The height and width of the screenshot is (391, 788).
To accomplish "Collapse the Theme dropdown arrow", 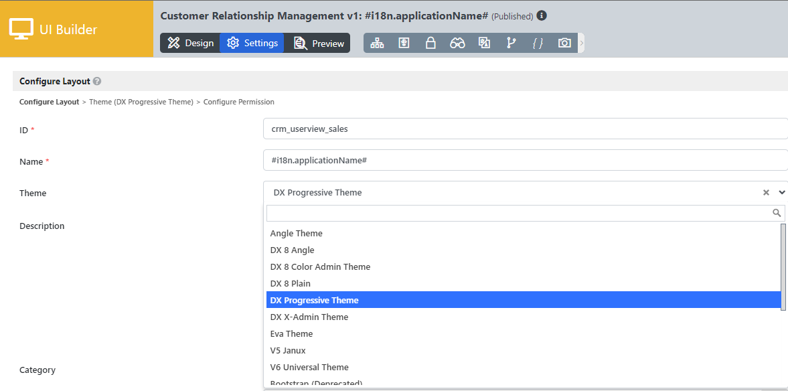I will (781, 193).
